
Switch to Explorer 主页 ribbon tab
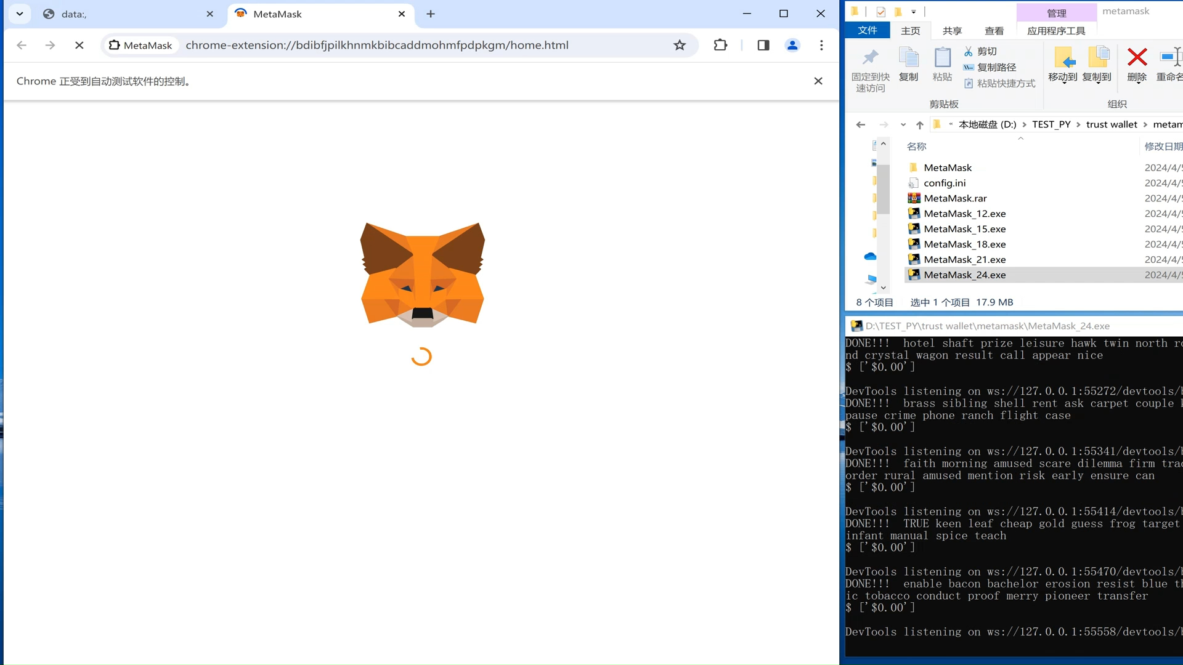[x=910, y=31]
